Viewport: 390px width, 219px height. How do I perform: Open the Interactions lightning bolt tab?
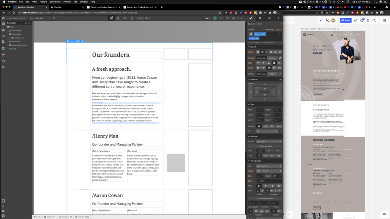(x=279, y=18)
